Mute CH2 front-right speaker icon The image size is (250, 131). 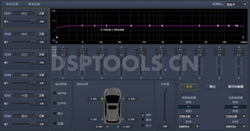(x=6, y=42)
